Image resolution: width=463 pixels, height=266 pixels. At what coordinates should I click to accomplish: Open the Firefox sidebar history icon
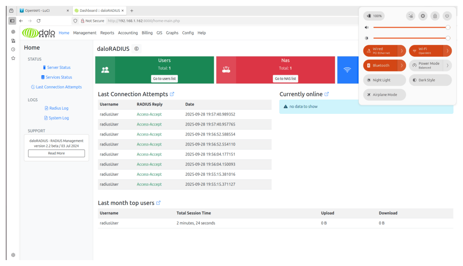(13, 49)
